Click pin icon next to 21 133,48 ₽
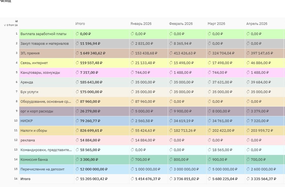This screenshot has width=285, height=187. (x=132, y=63)
